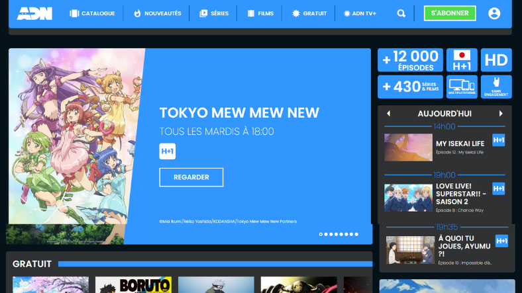Click the S'abonner subscribe button
The height and width of the screenshot is (293, 522).
tap(450, 13)
